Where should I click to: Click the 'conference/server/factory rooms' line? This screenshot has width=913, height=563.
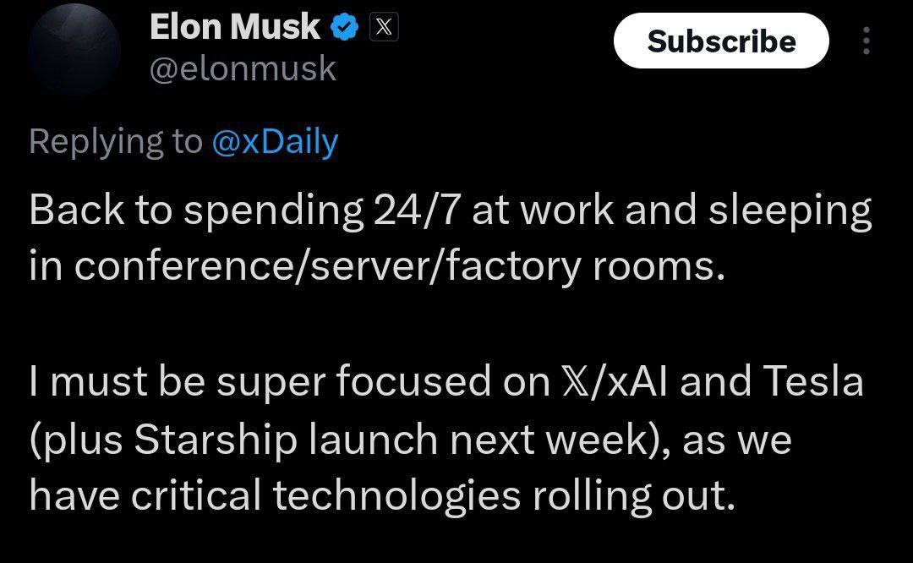(400, 266)
